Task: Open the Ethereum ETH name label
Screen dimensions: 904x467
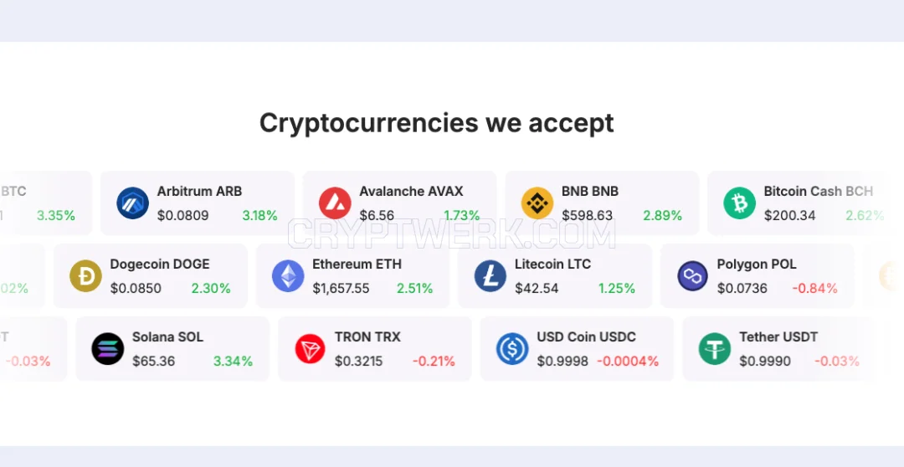Action: pyautogui.click(x=357, y=264)
